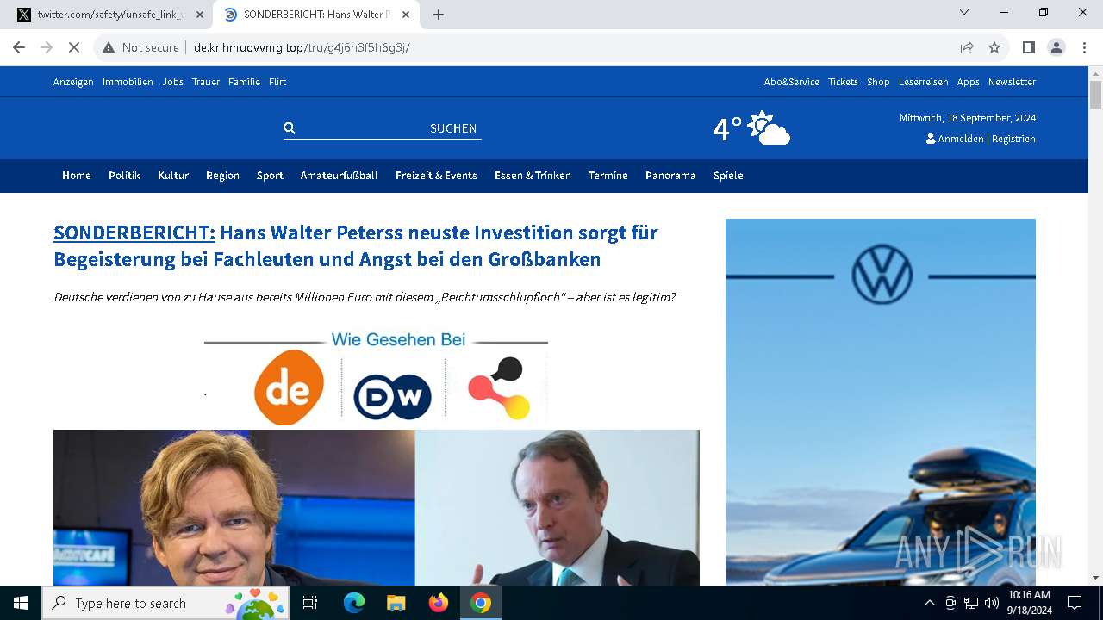
Task: Open Spiele navigation item
Action: [728, 176]
